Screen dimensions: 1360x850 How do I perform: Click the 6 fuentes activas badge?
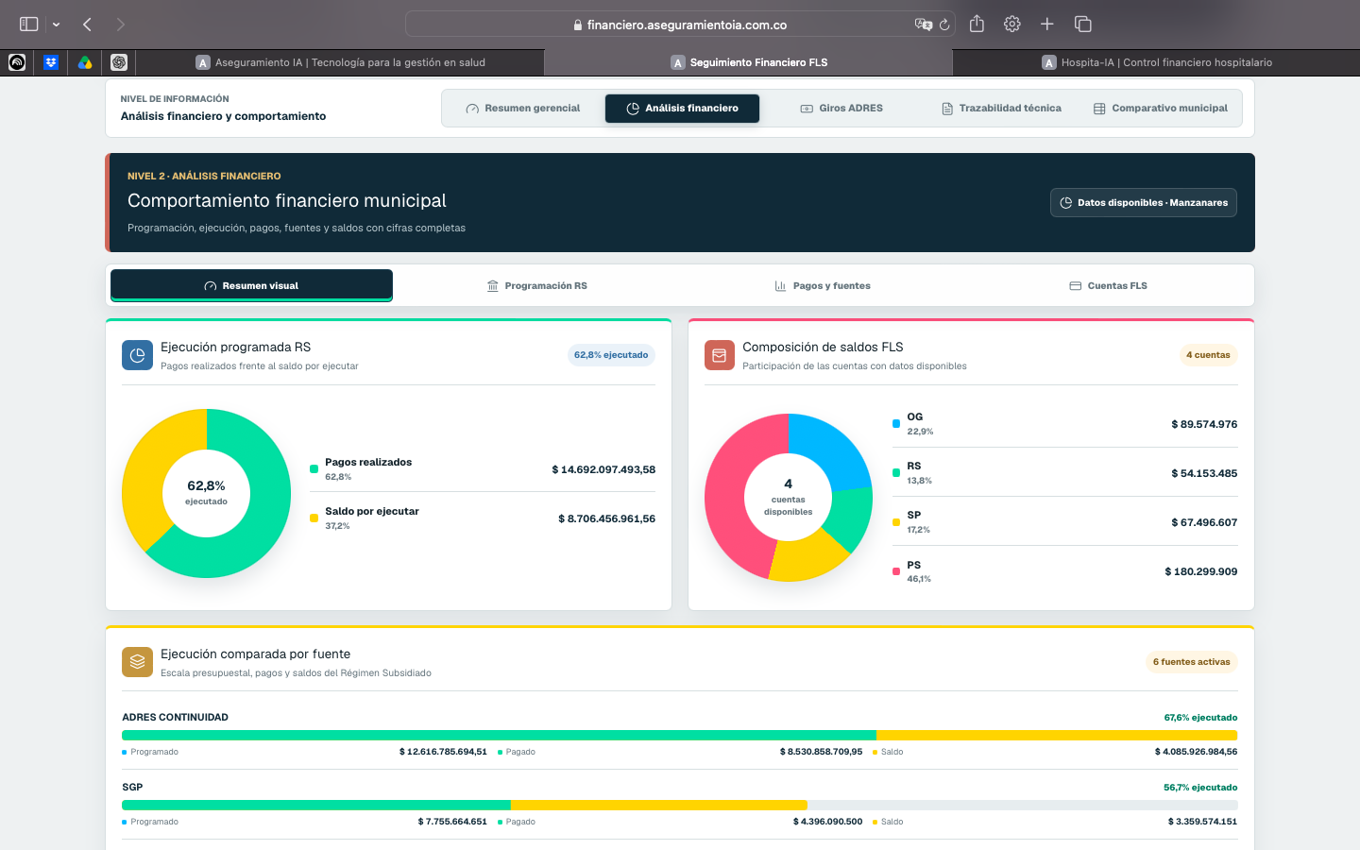1192,662
